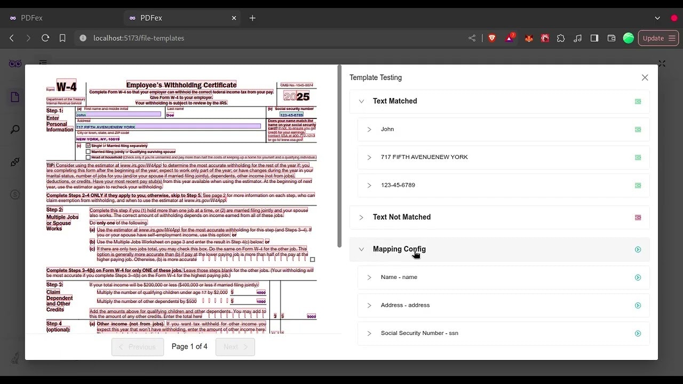Click the Next page navigation button
The height and width of the screenshot is (384, 683).
(x=235, y=347)
